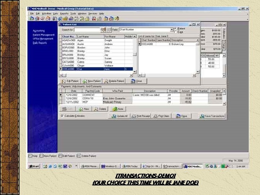Select the Patient radio button
The image size is (260, 195).
[x=175, y=29]
